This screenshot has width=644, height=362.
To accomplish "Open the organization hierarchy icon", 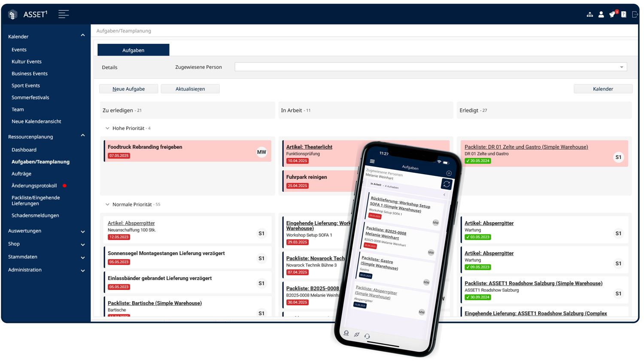I will point(590,15).
